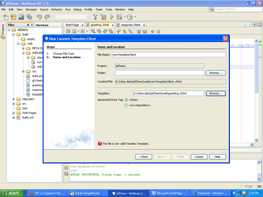Click the Save All toolbar icon
263x197 pixels.
[29, 17]
